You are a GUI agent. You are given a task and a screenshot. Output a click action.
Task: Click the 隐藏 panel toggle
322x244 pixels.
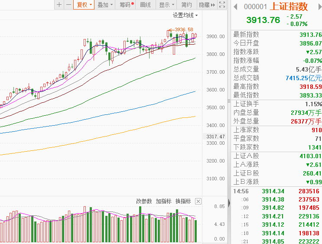coord(207,5)
